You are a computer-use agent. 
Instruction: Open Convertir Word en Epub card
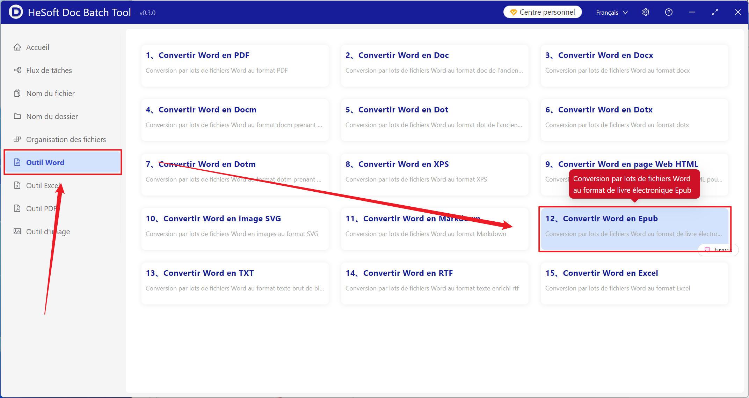click(x=634, y=229)
